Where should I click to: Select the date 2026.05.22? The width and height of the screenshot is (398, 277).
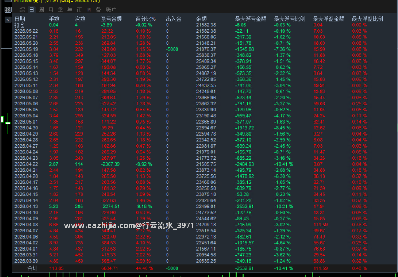click(x=26, y=31)
